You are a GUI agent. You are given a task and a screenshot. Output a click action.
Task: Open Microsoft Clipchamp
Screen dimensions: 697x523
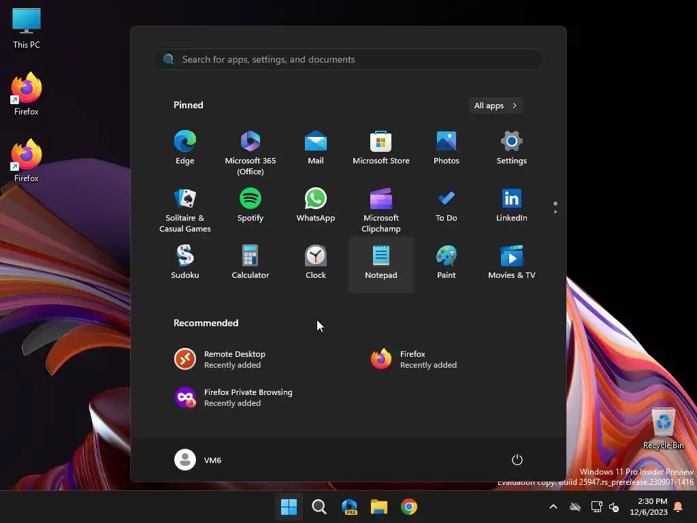(x=381, y=210)
